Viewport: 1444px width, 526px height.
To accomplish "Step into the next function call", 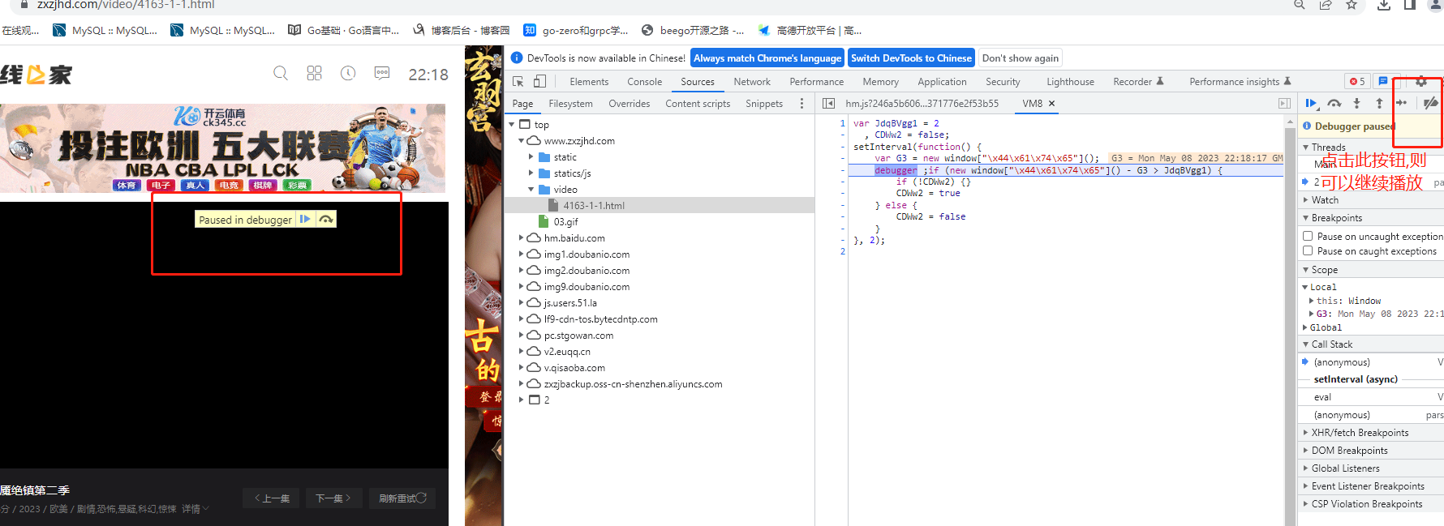I will (1356, 103).
